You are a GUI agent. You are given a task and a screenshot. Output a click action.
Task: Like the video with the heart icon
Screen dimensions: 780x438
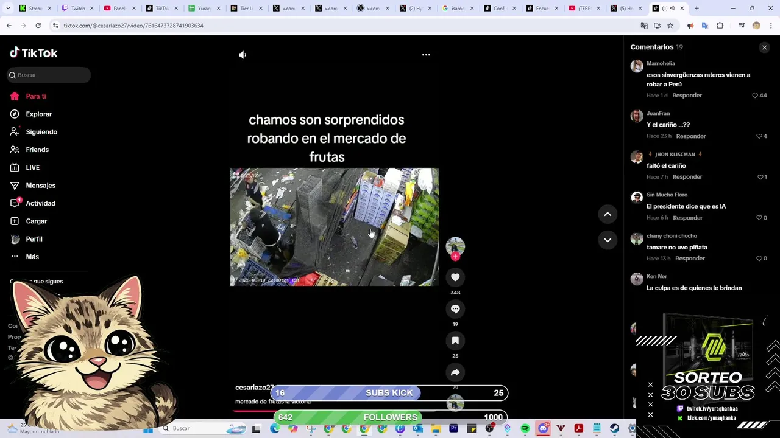click(x=455, y=277)
